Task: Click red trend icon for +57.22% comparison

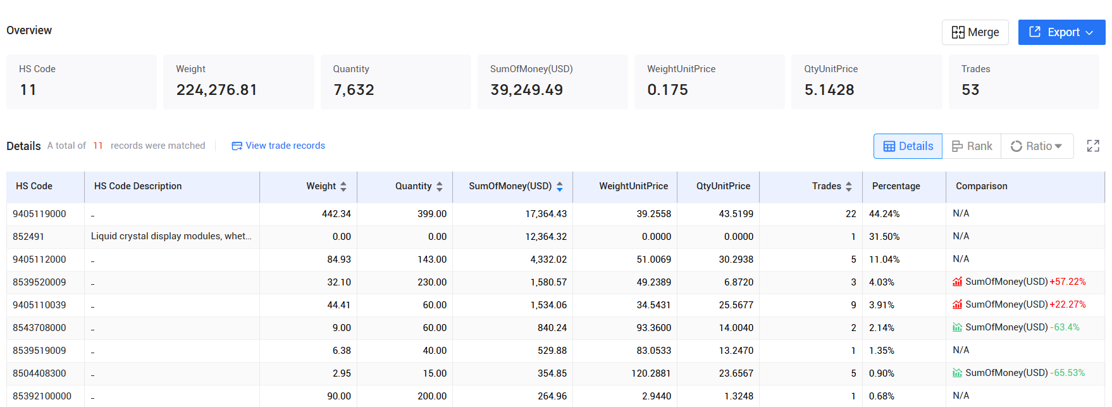Action: point(958,282)
